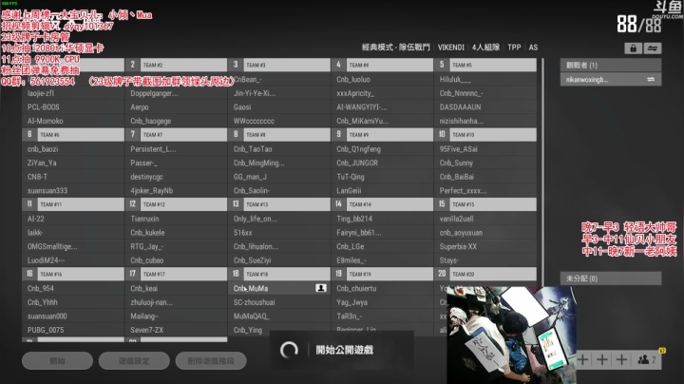Click the streamer webcam overlay thumbnail
The image size is (684, 384).
(x=511, y=336)
